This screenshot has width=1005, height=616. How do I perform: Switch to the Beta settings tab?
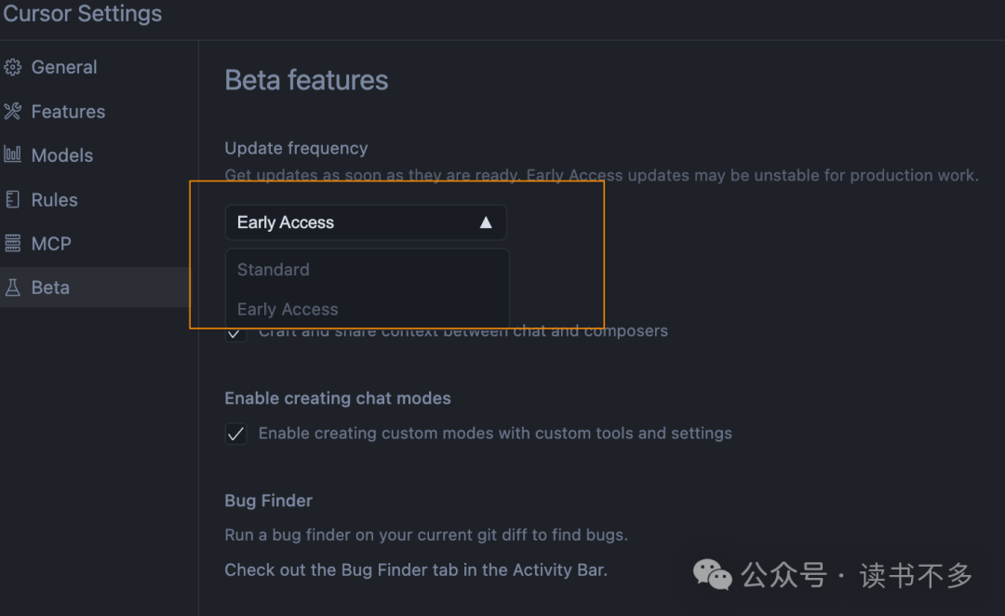51,287
